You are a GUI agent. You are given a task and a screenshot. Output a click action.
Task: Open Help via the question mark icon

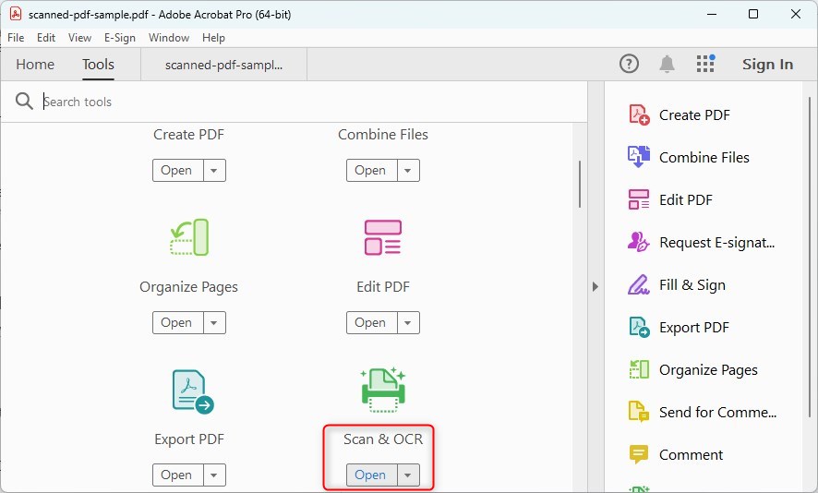pos(629,65)
